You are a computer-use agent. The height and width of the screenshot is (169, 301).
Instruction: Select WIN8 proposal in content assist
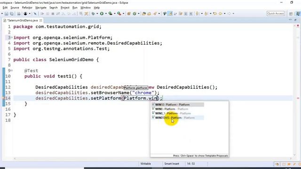coord(178,109)
